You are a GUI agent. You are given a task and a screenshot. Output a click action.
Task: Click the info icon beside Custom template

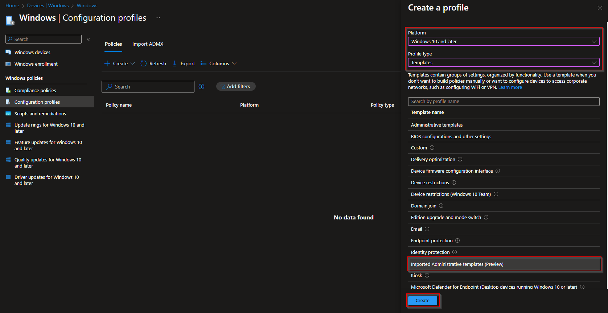tap(432, 148)
